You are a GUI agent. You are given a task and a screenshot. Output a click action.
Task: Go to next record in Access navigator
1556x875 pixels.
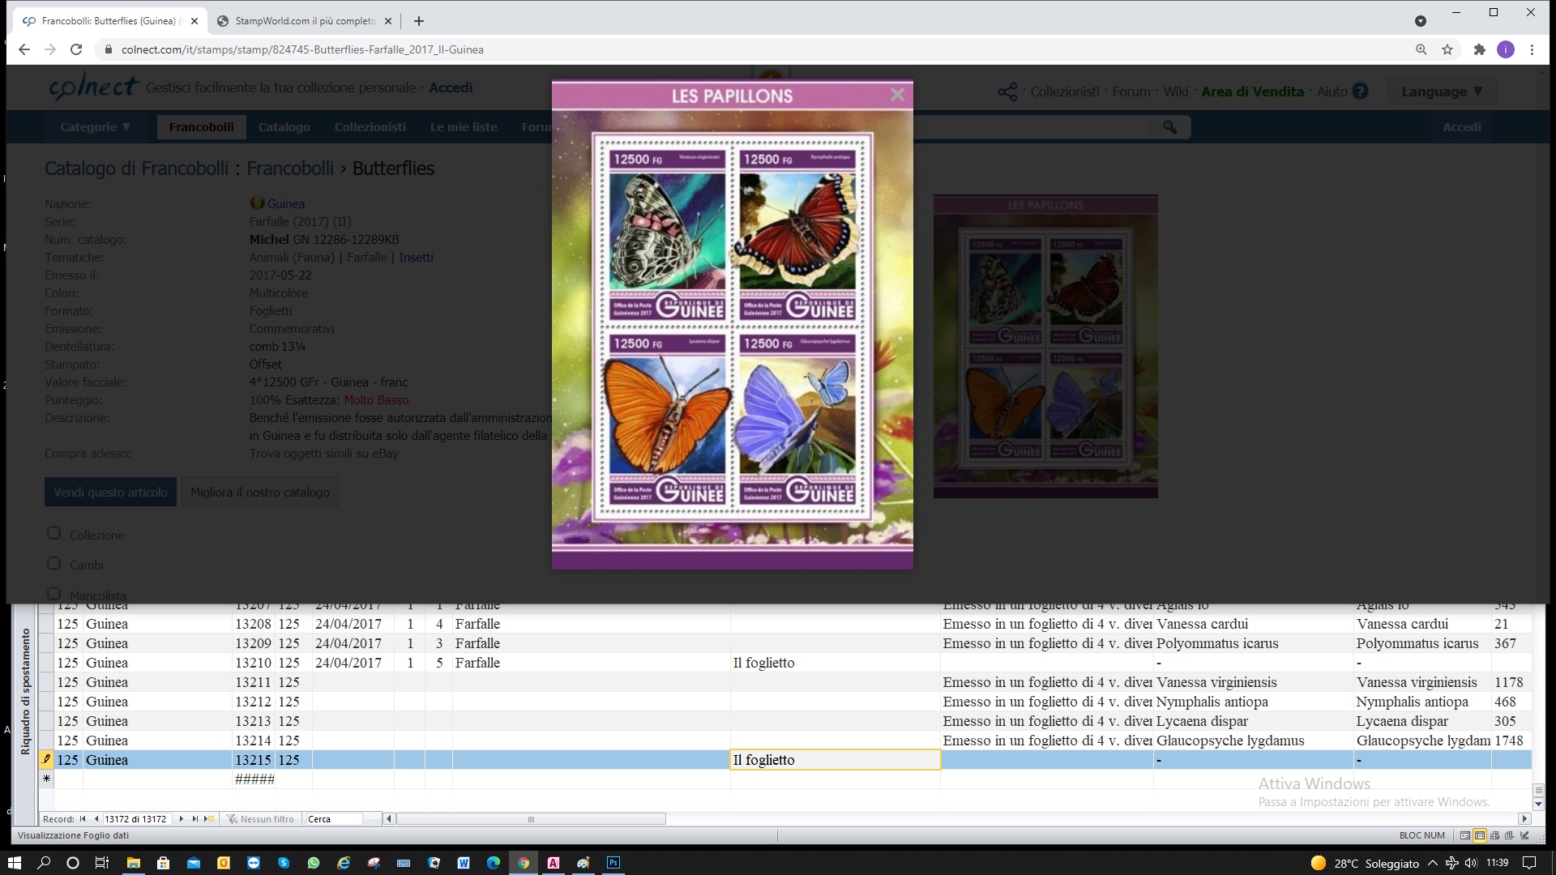coord(181,819)
